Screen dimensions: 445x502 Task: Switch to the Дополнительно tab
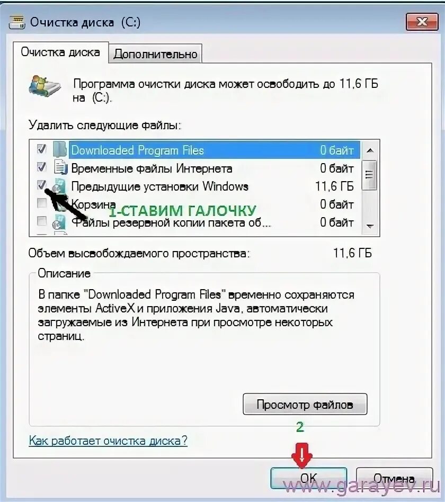pyautogui.click(x=155, y=54)
